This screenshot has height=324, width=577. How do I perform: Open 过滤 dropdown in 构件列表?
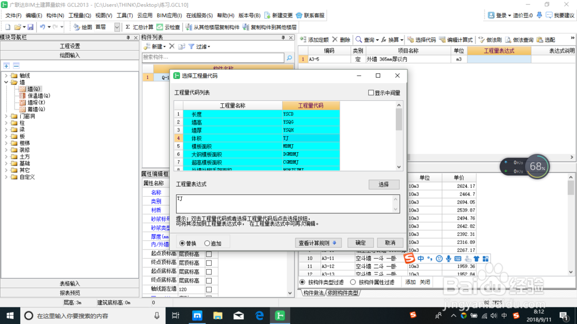point(200,46)
